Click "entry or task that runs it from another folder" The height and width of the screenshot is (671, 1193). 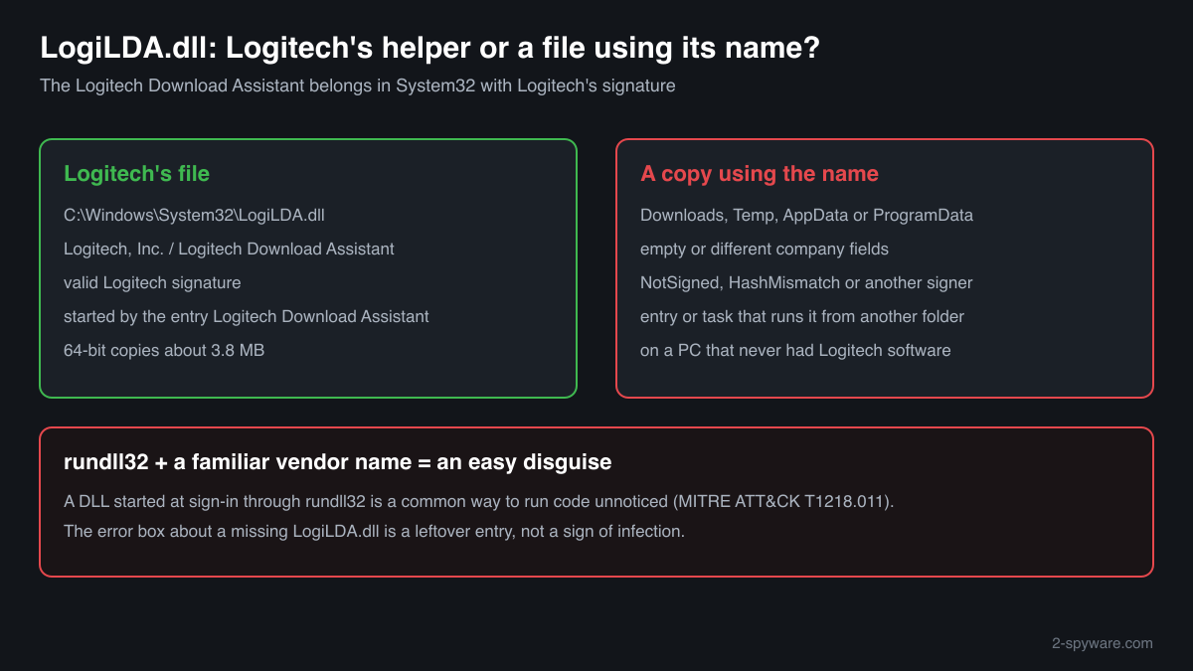(802, 316)
